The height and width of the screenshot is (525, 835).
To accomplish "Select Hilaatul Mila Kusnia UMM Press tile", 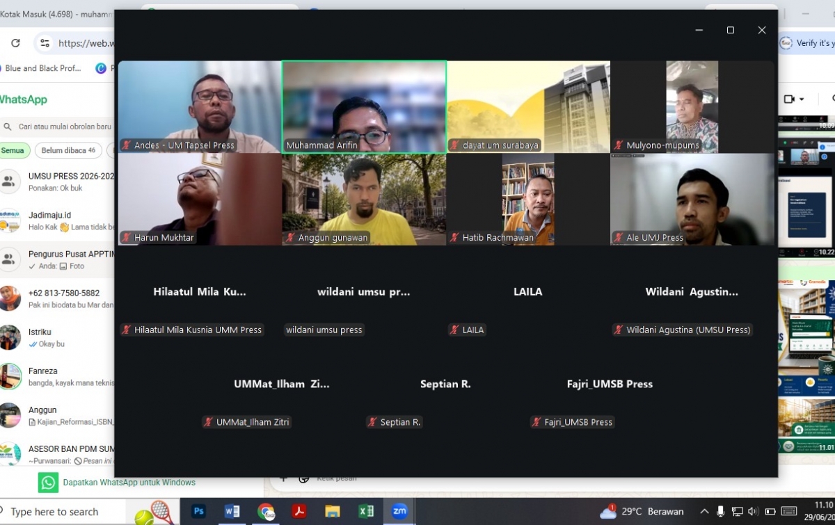I will (200, 292).
